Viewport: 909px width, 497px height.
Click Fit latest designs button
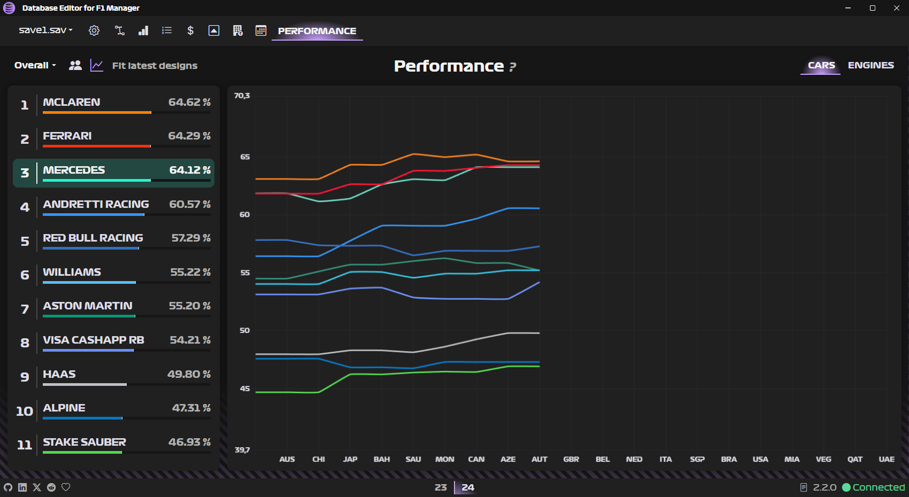coord(155,66)
